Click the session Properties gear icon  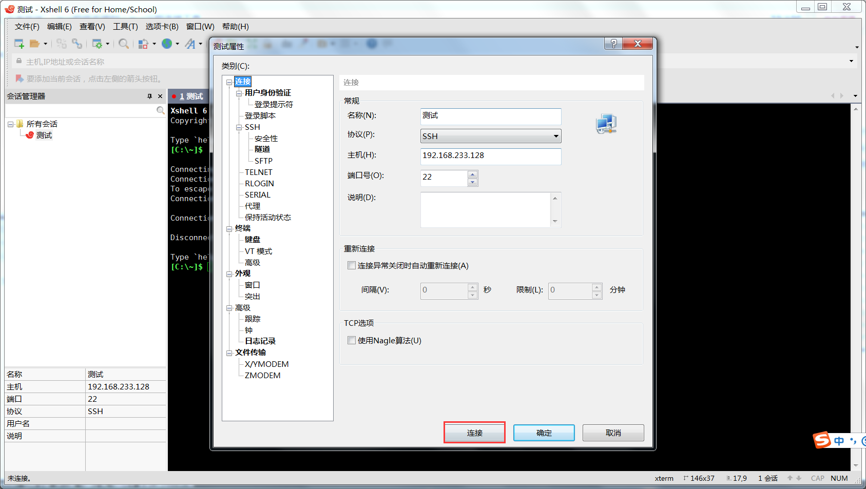pos(97,44)
